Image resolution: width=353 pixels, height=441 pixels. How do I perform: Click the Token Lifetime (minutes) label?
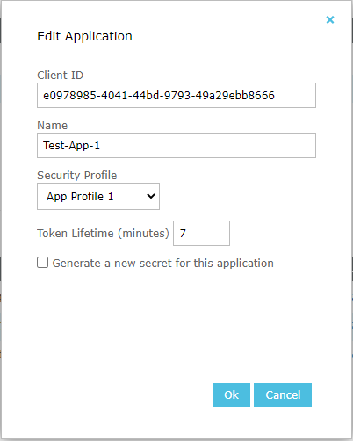click(103, 234)
